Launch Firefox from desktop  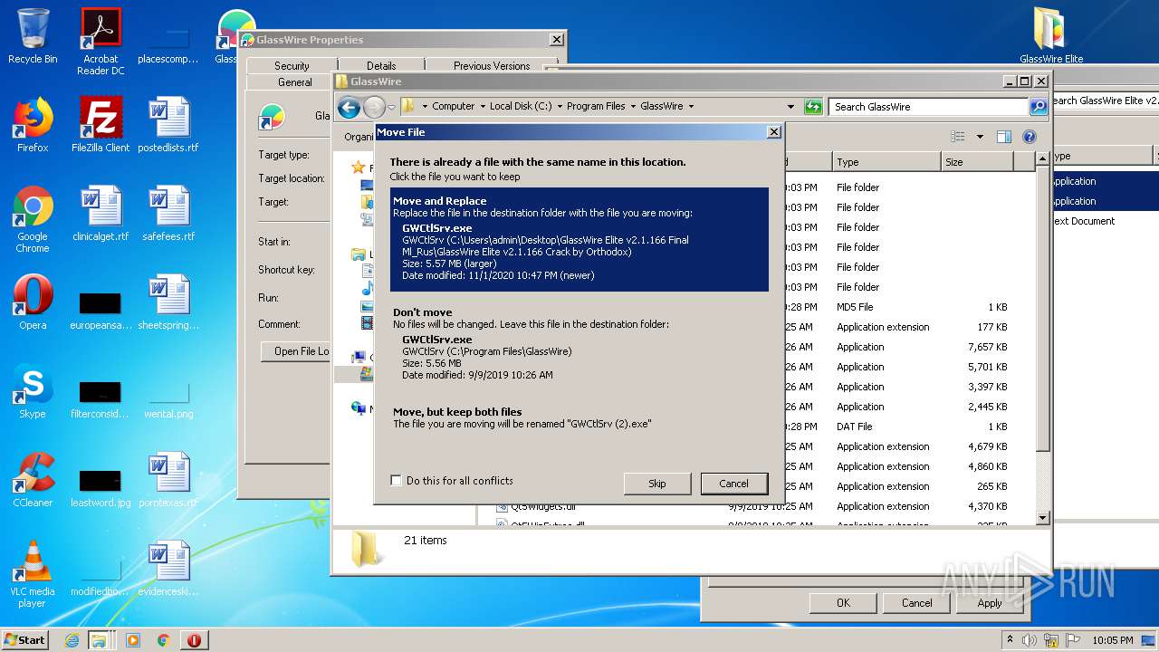point(33,125)
